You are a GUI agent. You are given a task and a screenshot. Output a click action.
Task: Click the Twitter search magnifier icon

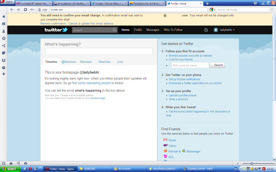(x=115, y=30)
